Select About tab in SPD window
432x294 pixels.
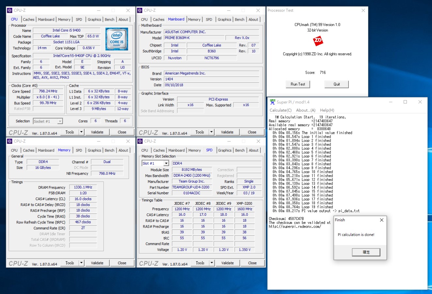254,150
